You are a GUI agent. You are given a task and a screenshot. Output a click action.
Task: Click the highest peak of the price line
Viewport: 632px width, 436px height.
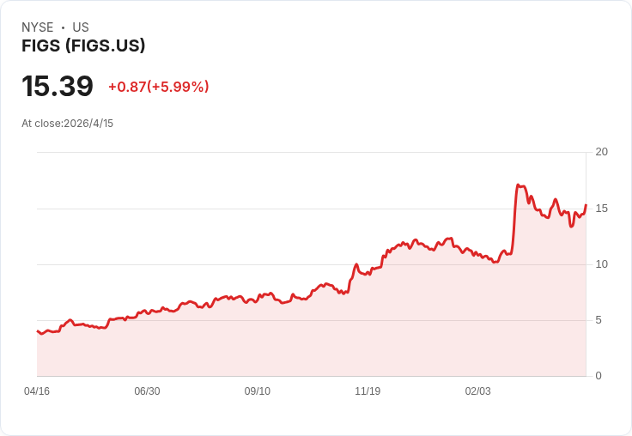[519, 185]
